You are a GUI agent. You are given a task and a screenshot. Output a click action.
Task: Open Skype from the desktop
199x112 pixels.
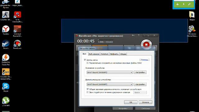click(6, 87)
